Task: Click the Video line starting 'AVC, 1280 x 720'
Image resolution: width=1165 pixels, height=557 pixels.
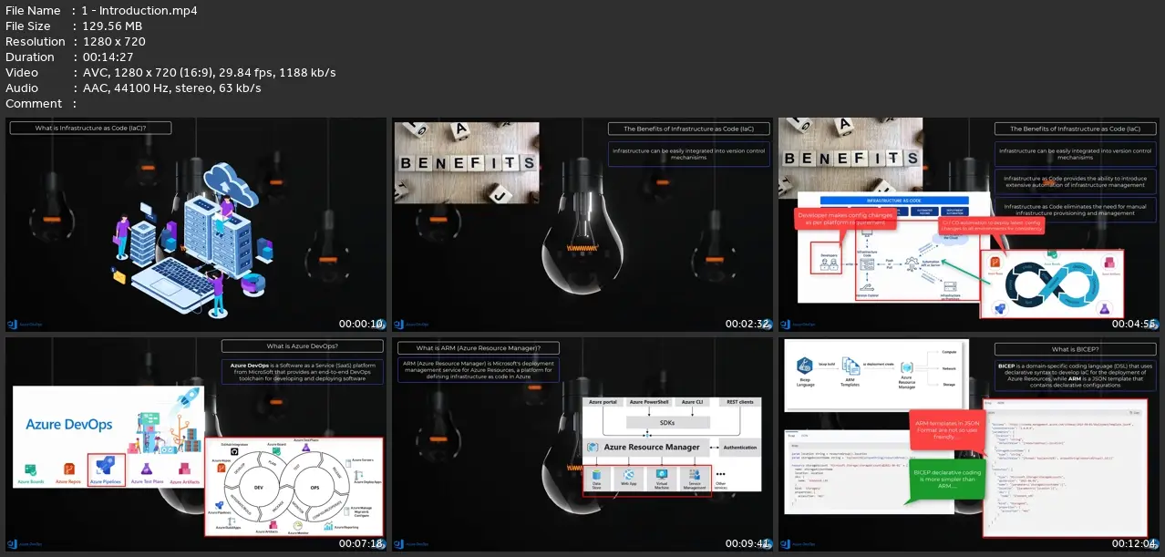Action: coord(209,73)
